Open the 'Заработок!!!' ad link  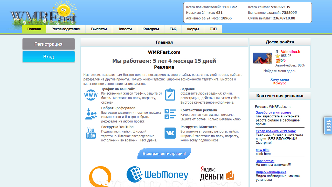265,161
